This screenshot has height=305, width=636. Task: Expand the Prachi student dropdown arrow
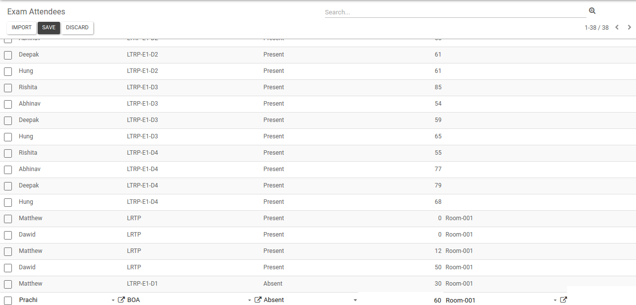tap(113, 301)
